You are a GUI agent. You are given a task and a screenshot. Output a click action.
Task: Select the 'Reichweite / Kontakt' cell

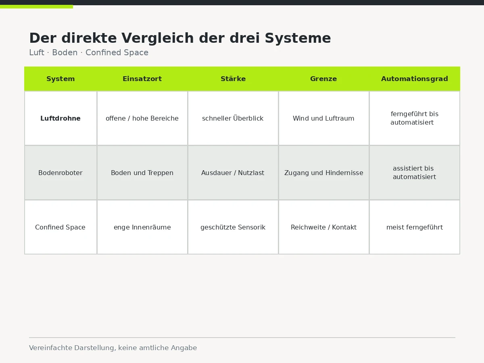(323, 227)
